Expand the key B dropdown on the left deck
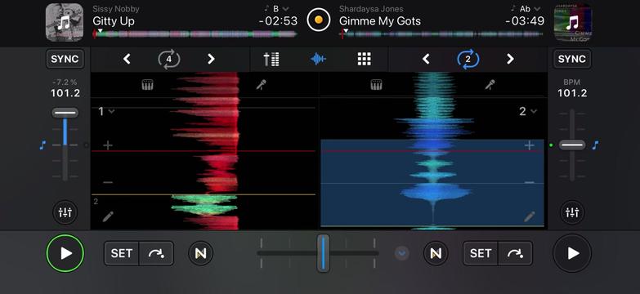Viewport: 640px width, 294px height. click(280, 8)
